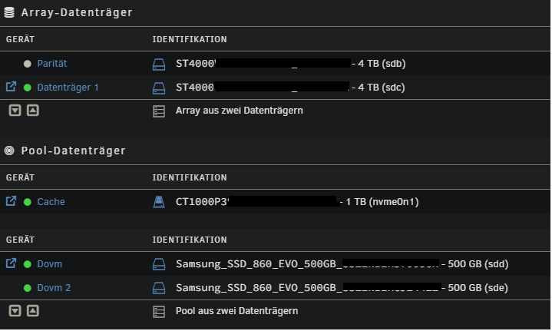Click the Array-Datenträger stack icon in the header
Screen dimensions: 552x331
(9, 12)
